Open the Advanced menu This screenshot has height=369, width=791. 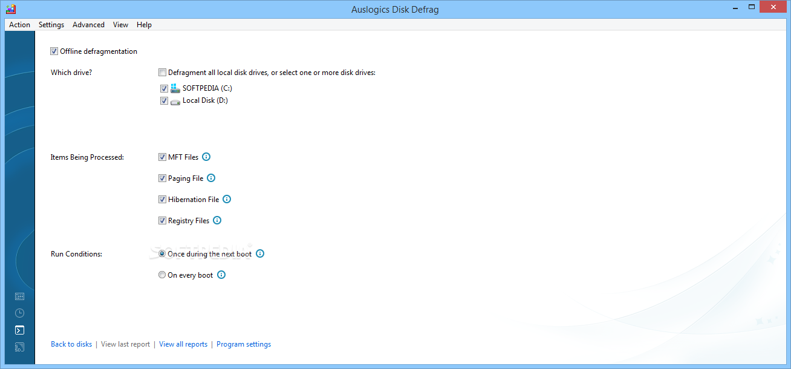[88, 25]
